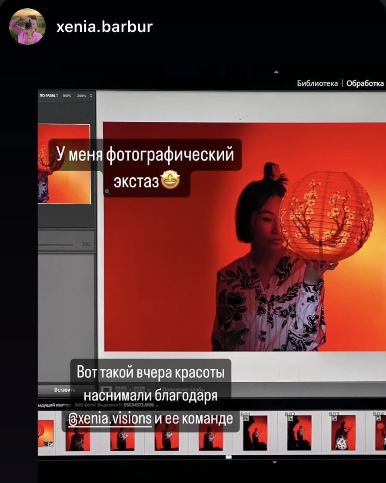Expand the ПО РАЗМ. zoom dropdown
The image size is (386, 483).
(49, 95)
